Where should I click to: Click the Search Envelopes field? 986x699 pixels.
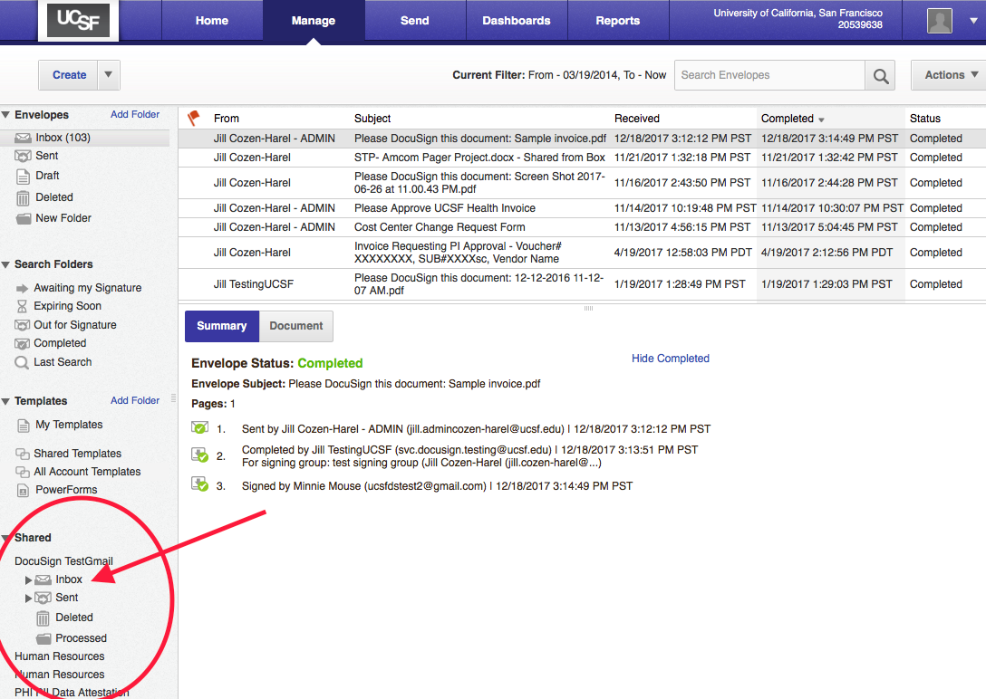769,75
